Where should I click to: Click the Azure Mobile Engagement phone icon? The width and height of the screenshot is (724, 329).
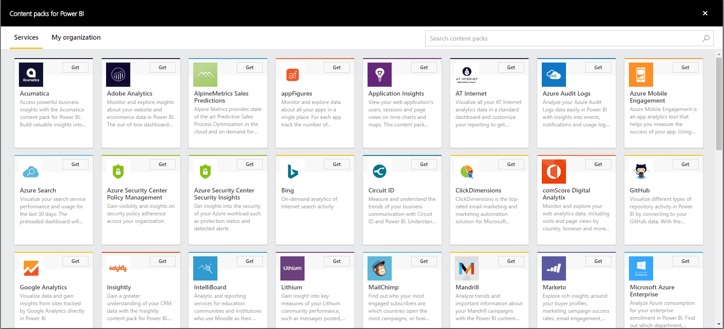(641, 74)
